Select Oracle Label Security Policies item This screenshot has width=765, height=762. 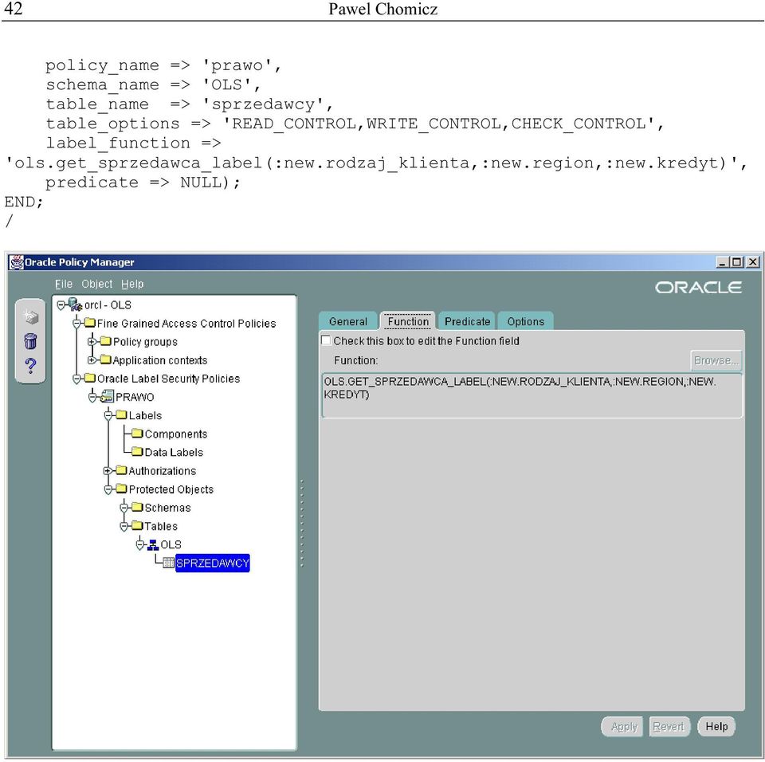click(x=168, y=379)
